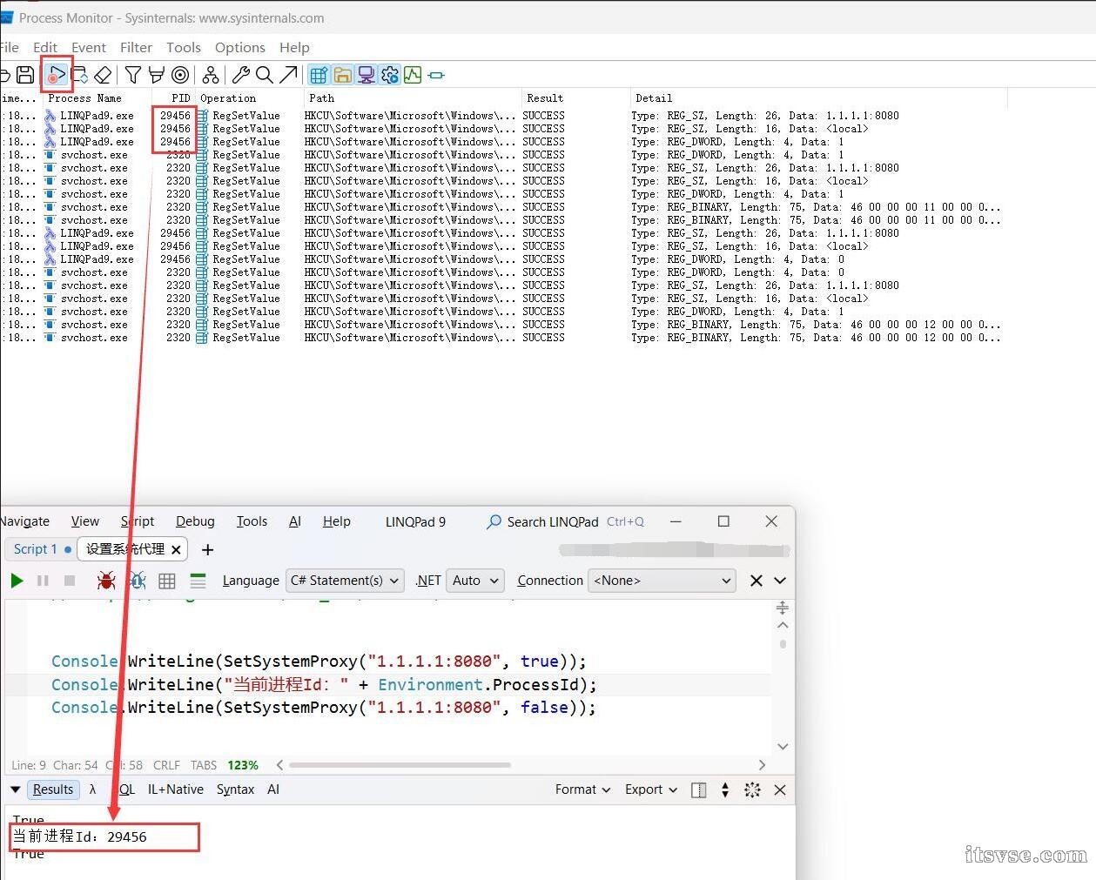Run the query with green play button

pyautogui.click(x=17, y=581)
